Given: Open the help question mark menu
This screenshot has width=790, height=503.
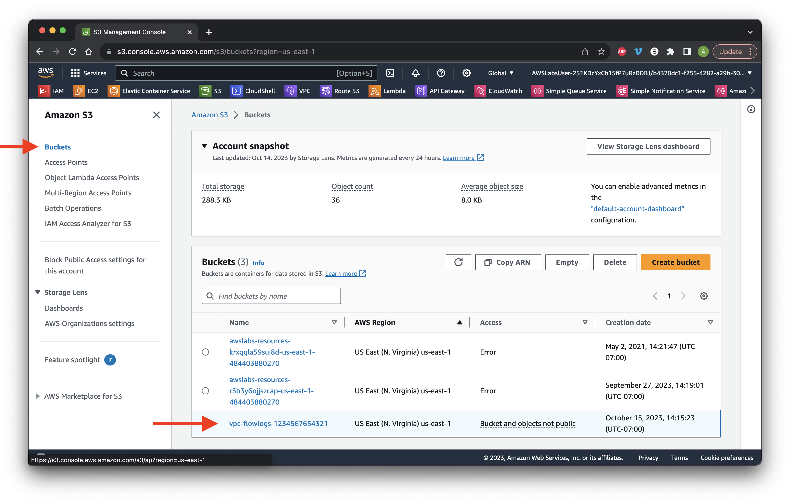Looking at the screenshot, I should coord(441,73).
